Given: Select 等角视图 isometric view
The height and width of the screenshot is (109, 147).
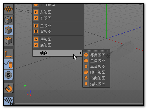Looking at the screenshot, I should coord(96,55).
